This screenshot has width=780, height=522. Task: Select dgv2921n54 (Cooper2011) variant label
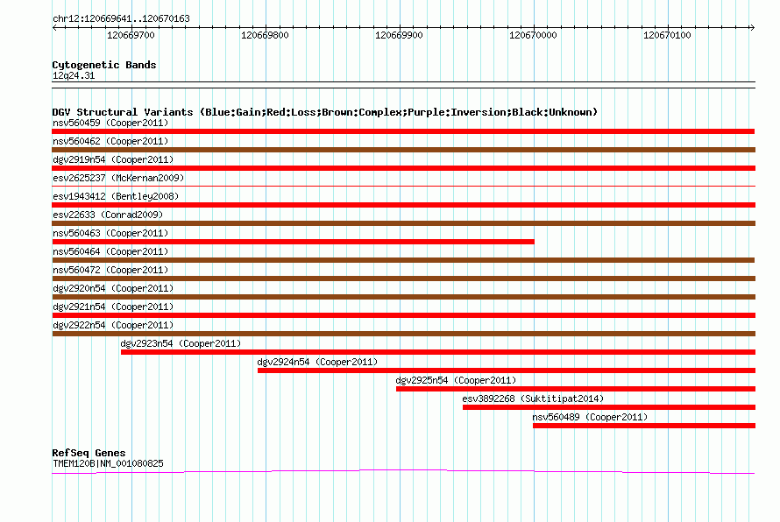113,307
